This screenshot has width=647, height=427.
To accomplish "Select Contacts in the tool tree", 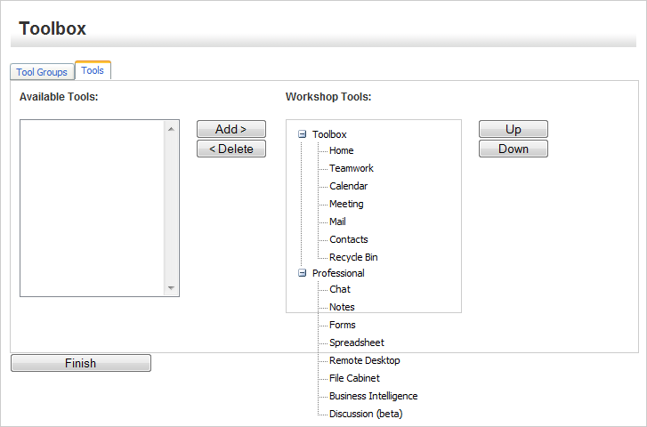I will click(x=348, y=239).
